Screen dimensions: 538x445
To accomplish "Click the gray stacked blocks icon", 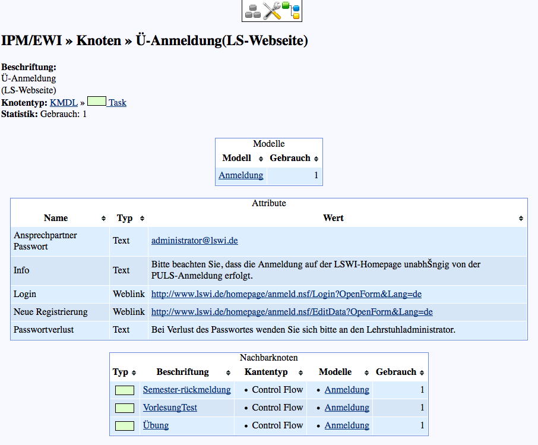I will point(253,11).
